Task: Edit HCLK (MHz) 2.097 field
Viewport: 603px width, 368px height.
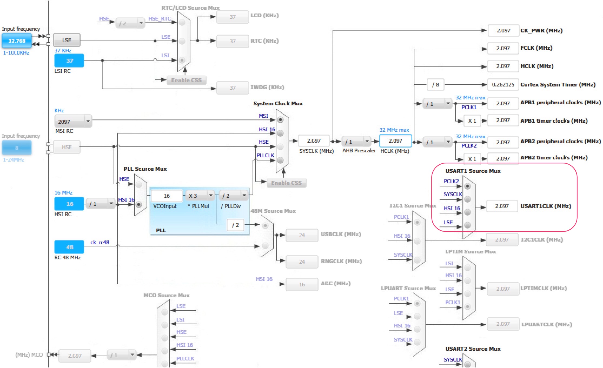Action: [395, 141]
